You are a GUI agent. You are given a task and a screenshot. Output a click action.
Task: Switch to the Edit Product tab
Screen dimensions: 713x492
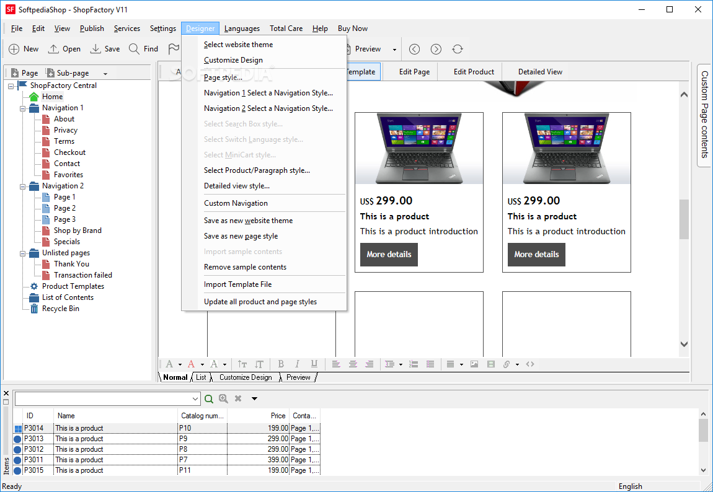click(474, 72)
